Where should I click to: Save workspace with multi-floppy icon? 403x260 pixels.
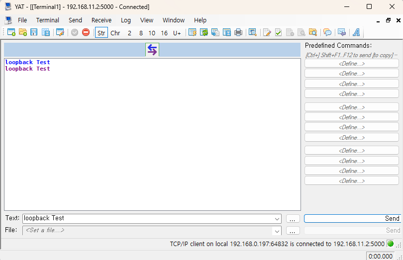coord(46,32)
